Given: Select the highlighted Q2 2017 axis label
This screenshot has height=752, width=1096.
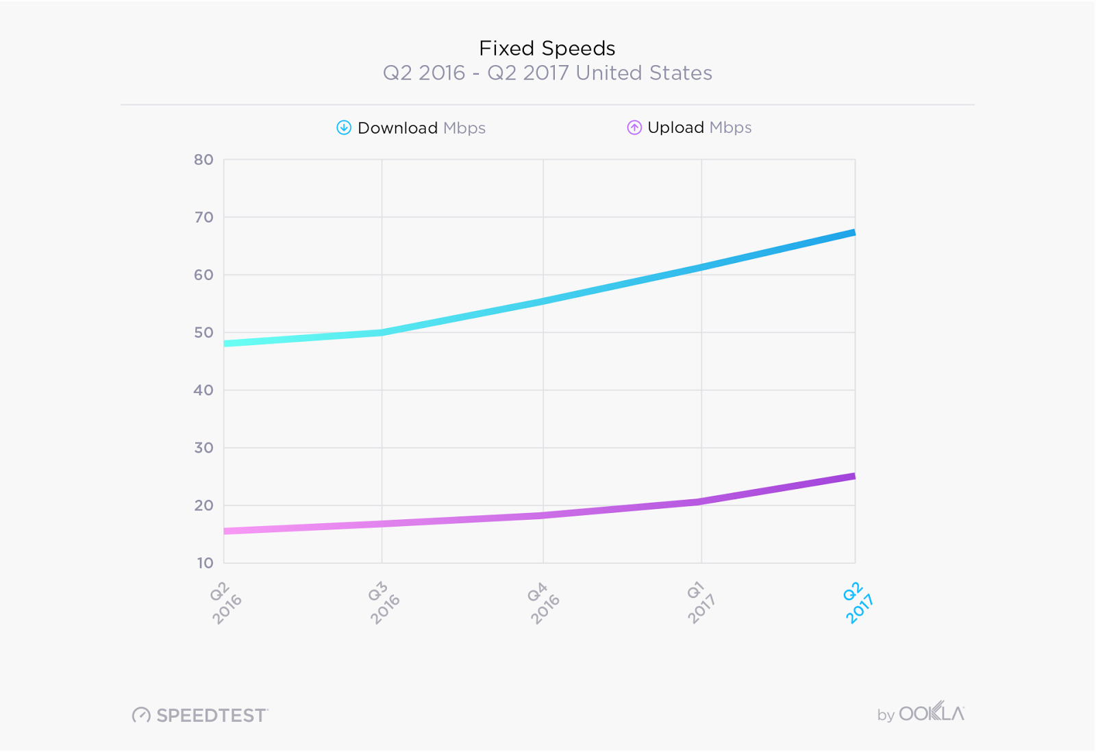Looking at the screenshot, I should coord(858,602).
